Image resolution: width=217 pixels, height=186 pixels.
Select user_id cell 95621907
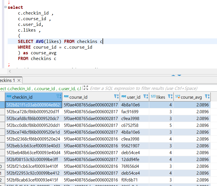(134, 146)
